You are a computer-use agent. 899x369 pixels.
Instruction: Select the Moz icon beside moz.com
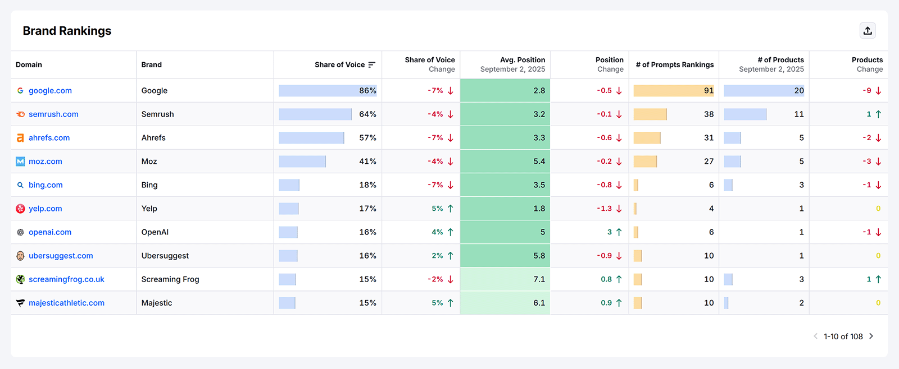point(20,161)
